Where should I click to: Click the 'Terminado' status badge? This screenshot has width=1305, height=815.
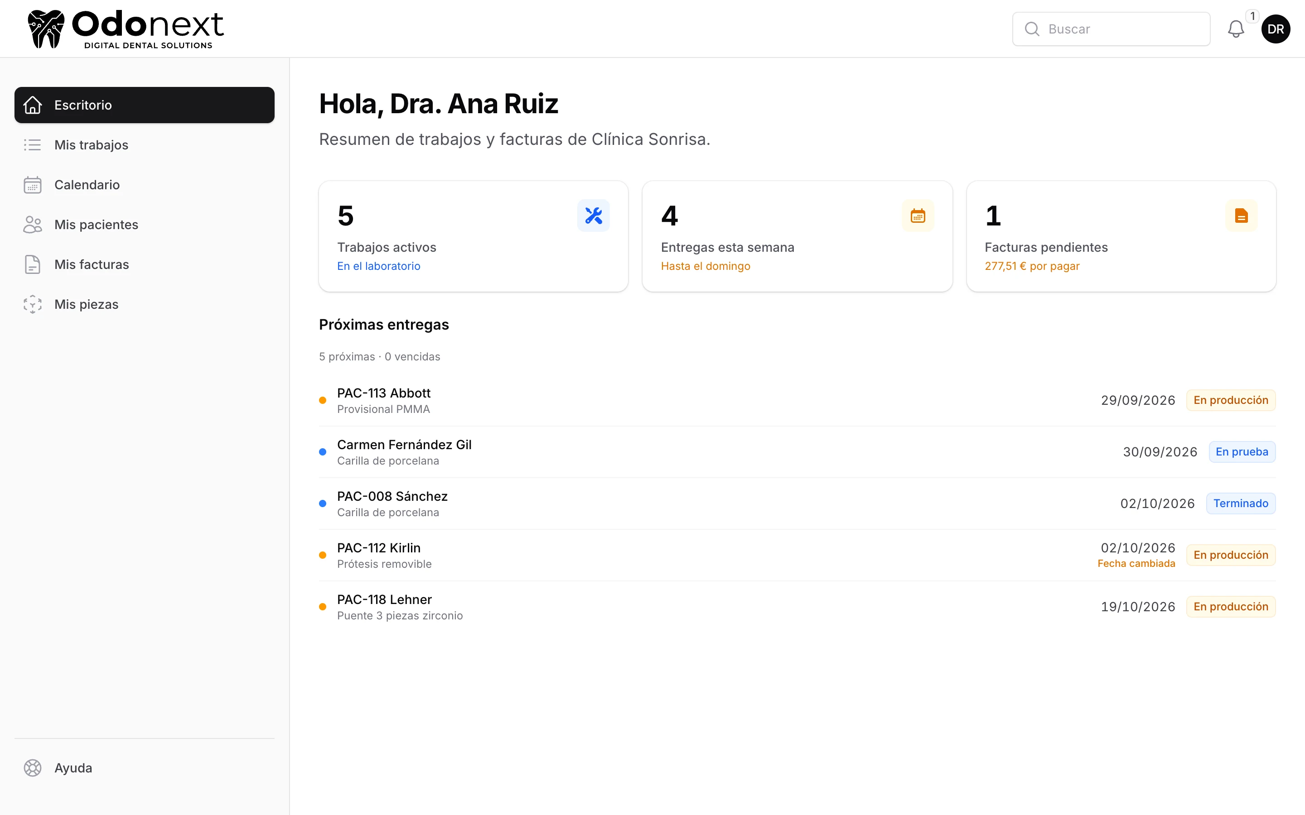[x=1241, y=503]
